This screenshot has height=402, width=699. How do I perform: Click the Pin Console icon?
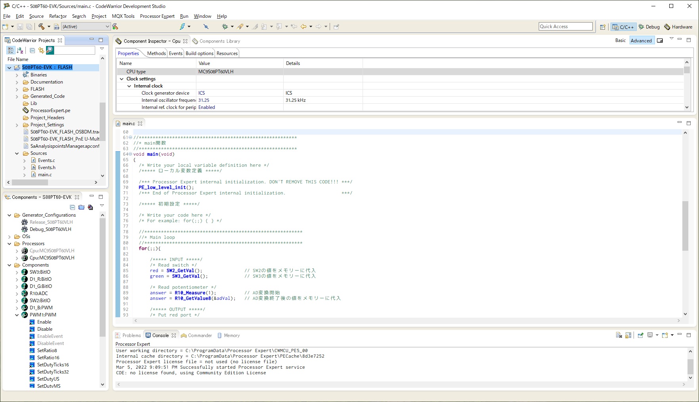click(640, 335)
